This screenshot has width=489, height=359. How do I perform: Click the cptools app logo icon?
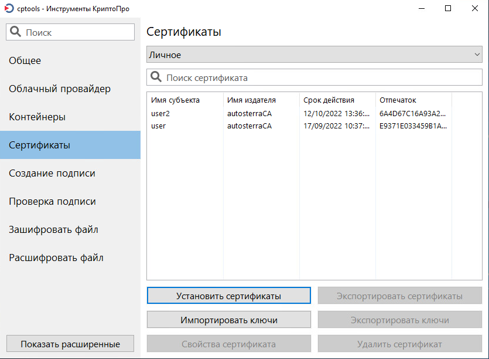tap(9, 8)
